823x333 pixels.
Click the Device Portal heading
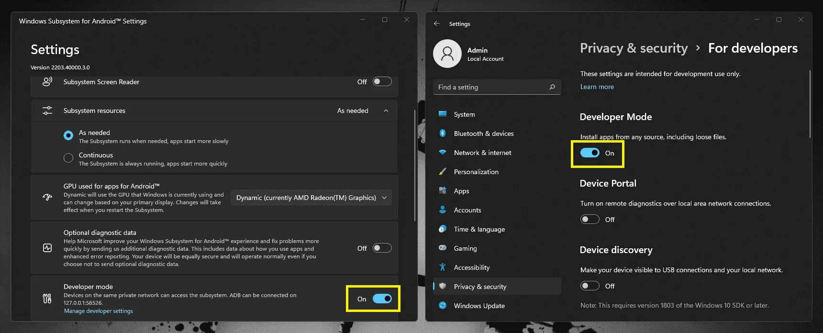(x=608, y=183)
